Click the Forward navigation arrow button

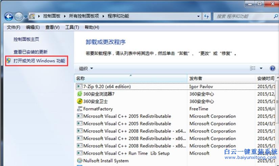tap(19, 17)
